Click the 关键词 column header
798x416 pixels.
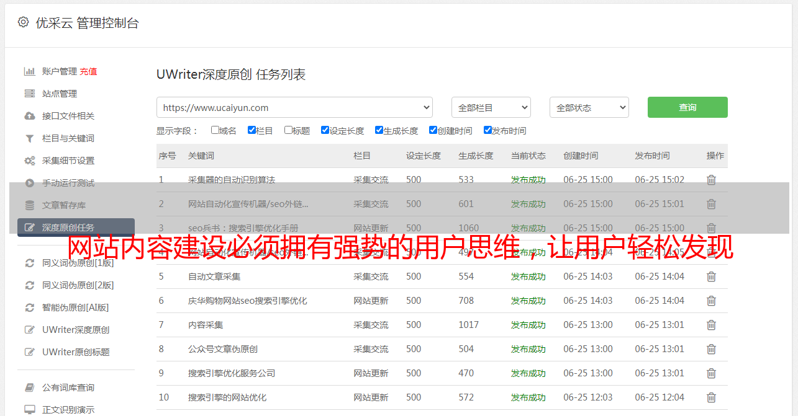pos(201,156)
